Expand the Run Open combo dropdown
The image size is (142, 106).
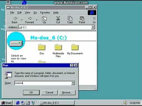pyautogui.click(x=73, y=83)
